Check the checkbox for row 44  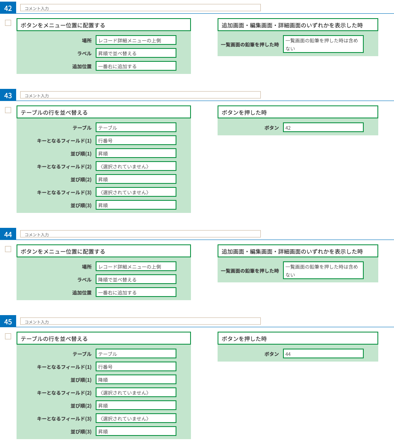pyautogui.click(x=8, y=249)
